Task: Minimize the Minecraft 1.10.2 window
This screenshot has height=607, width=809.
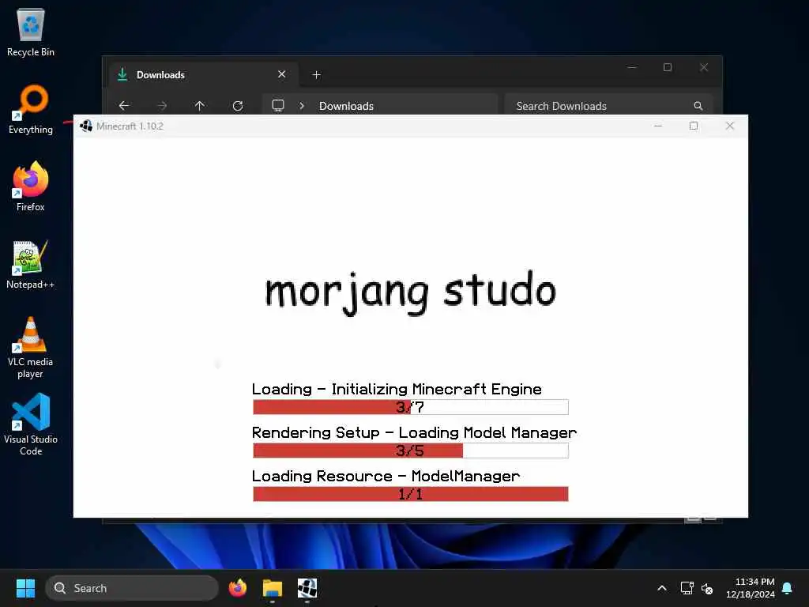Action: tap(658, 126)
